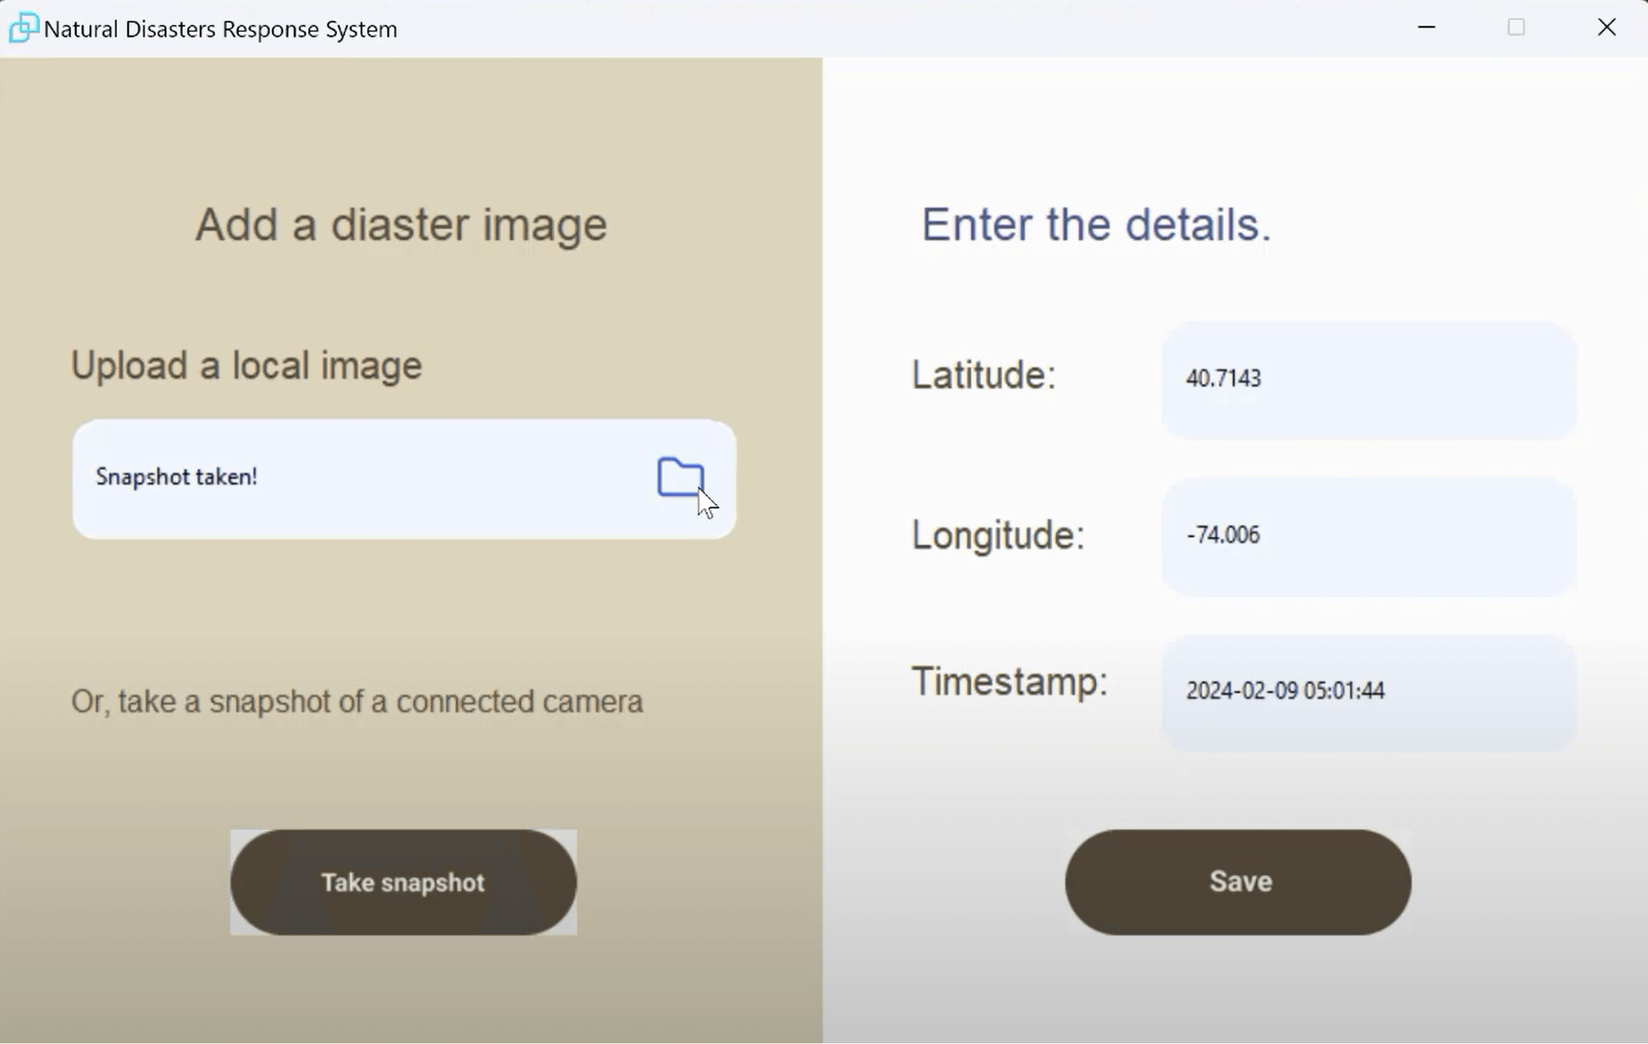Click the folder browse icon
1648x1044 pixels.
[679, 476]
